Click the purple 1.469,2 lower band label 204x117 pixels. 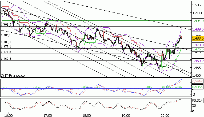[198, 61]
